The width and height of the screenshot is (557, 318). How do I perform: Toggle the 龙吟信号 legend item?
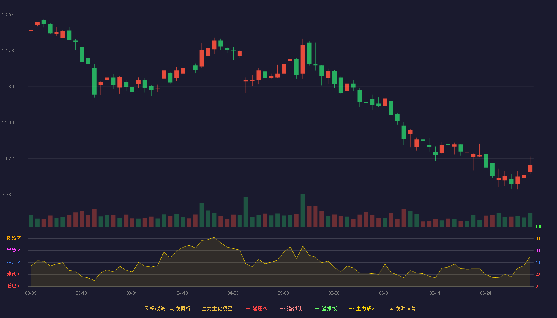pyautogui.click(x=403, y=308)
